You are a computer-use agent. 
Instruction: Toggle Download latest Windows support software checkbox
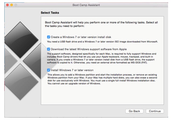click(x=49, y=49)
